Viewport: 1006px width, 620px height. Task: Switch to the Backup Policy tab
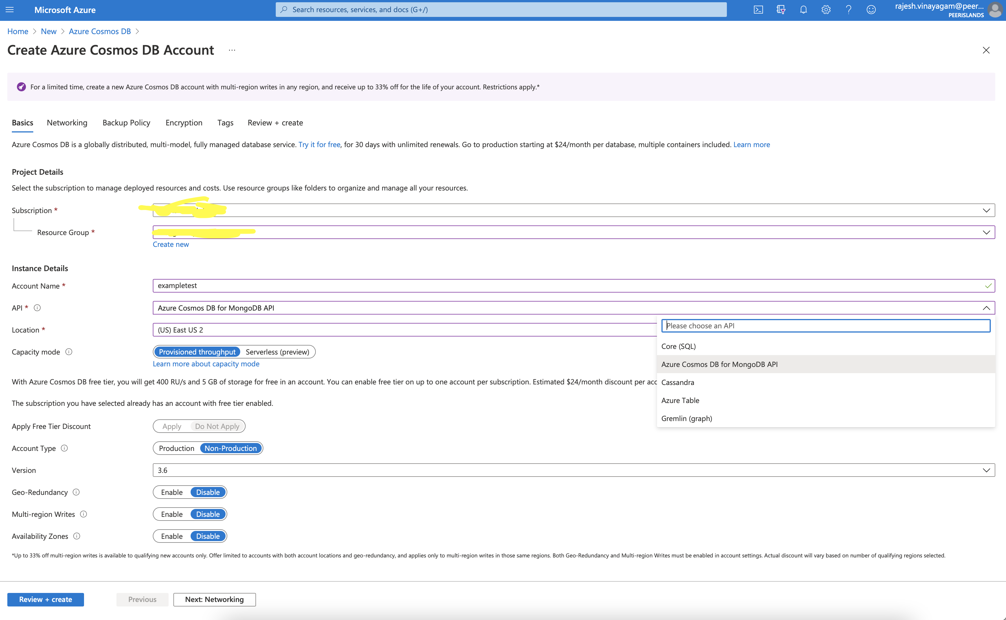126,123
